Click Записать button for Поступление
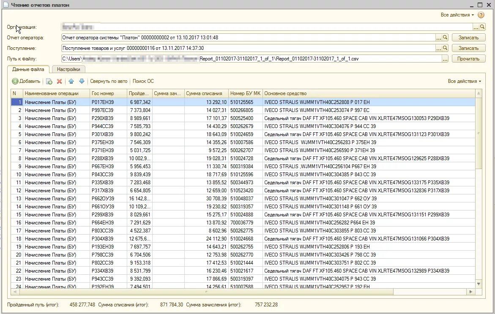 coord(468,48)
